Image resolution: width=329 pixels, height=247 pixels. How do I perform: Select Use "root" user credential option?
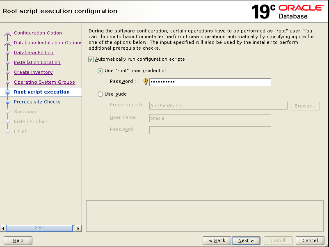click(100, 71)
